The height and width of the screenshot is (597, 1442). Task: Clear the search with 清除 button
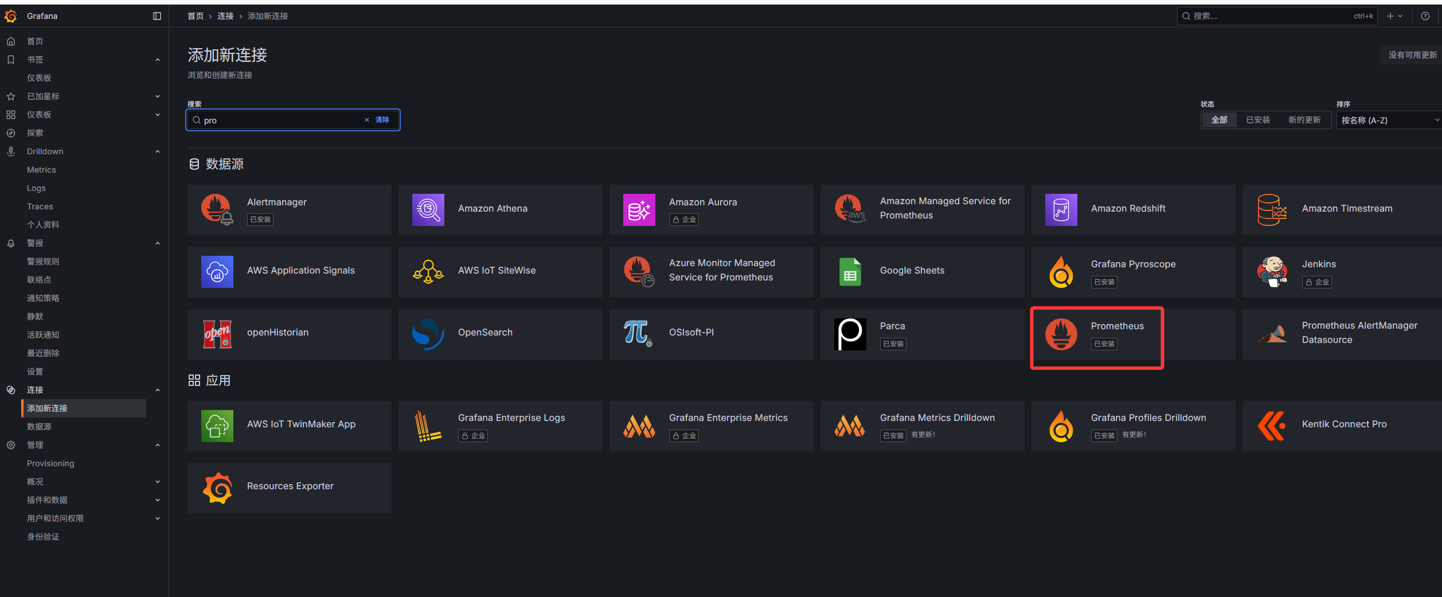377,120
